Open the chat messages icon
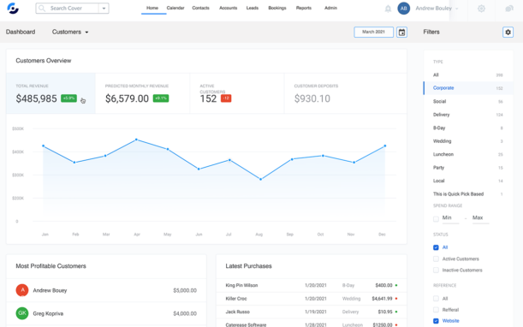 [x=509, y=9]
